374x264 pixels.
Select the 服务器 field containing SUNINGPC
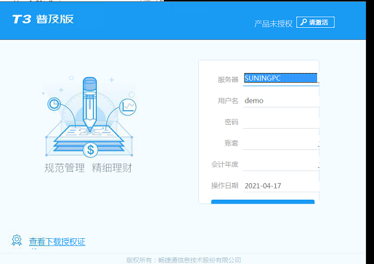pos(280,78)
